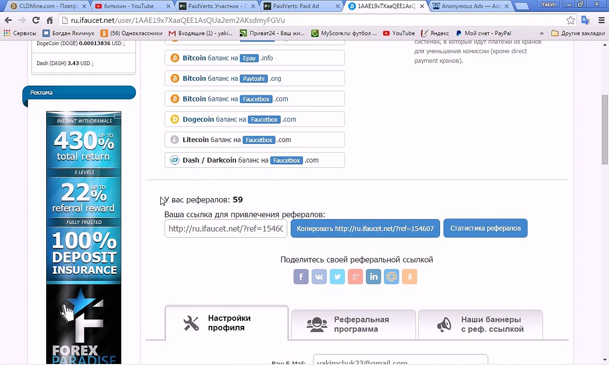This screenshot has width=609, height=365.
Task: Click Копировать referral link button
Action: point(365,228)
